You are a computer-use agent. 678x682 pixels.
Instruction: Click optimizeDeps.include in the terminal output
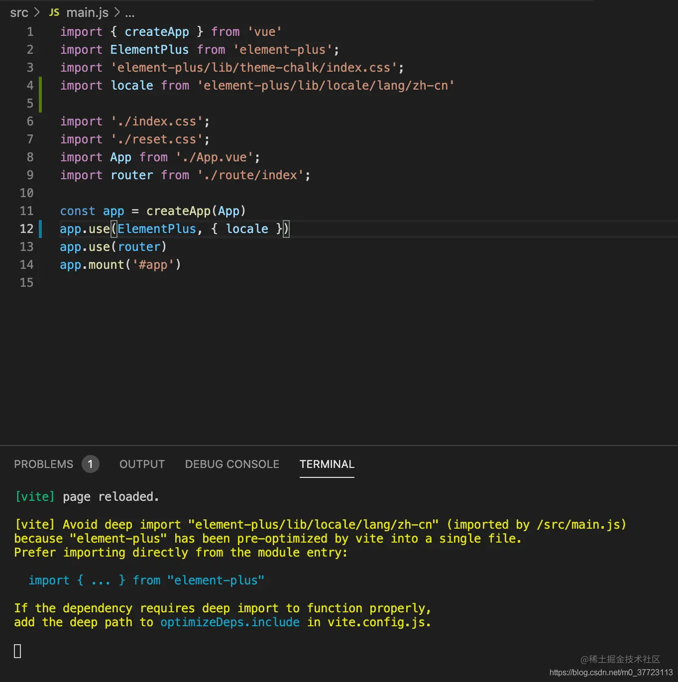230,622
